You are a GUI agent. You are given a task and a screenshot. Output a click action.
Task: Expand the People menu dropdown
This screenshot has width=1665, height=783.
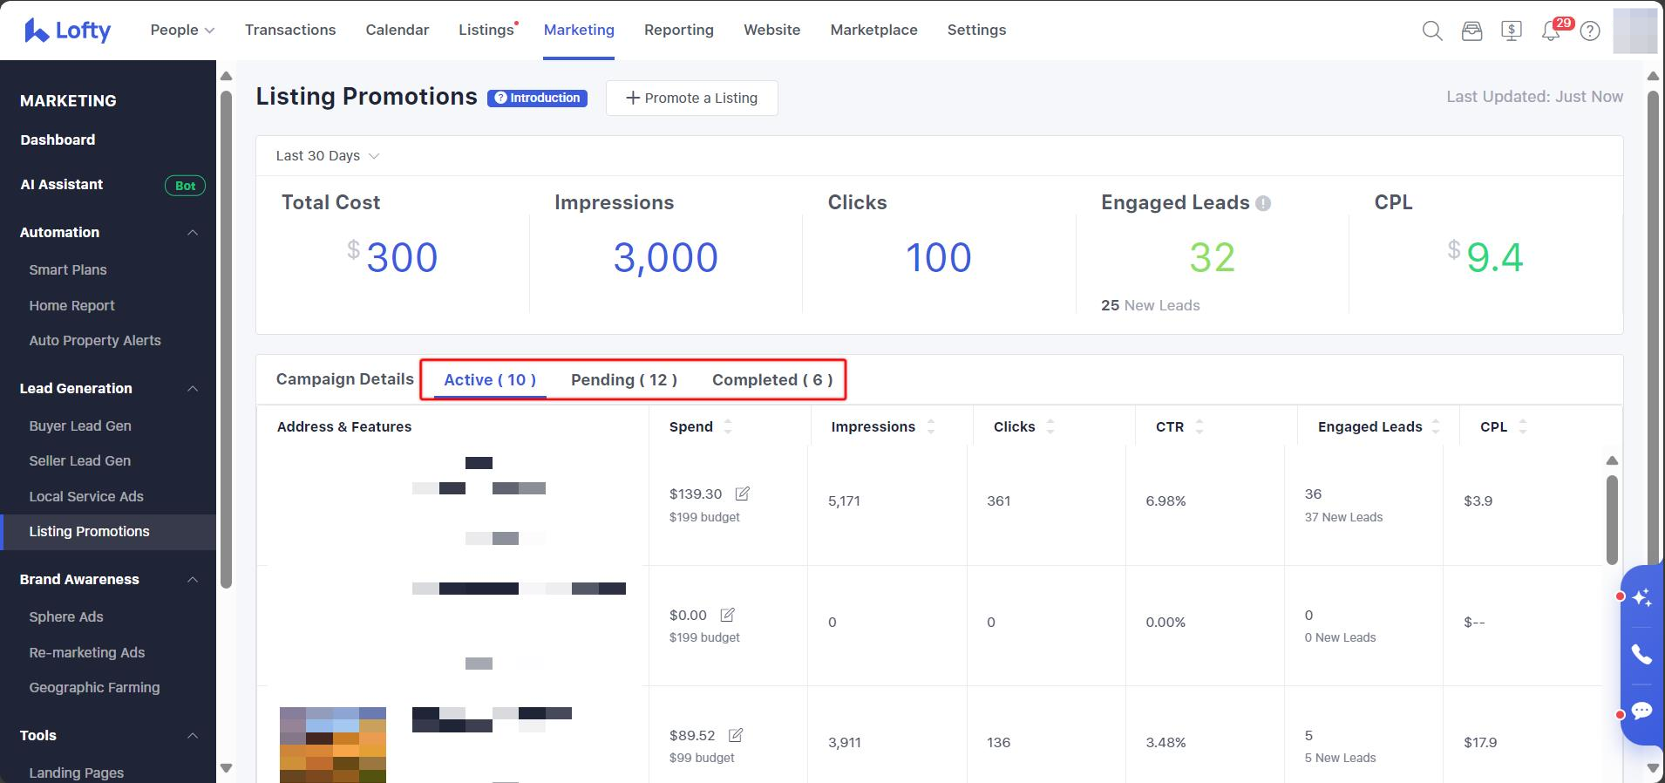pyautogui.click(x=182, y=30)
